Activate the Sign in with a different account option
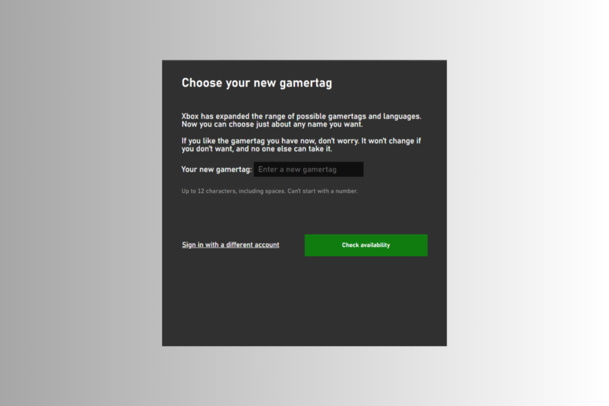 (x=230, y=244)
